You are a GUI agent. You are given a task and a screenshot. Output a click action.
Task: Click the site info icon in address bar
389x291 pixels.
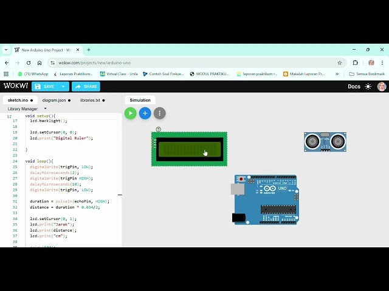53,63
